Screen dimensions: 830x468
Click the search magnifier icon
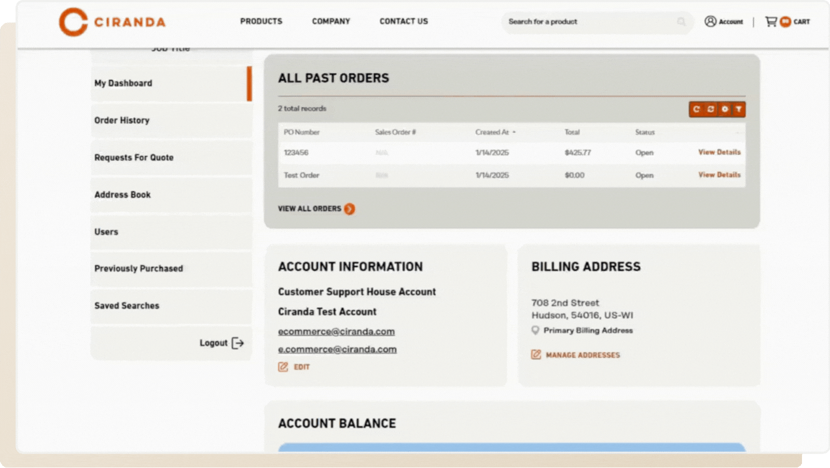click(681, 21)
